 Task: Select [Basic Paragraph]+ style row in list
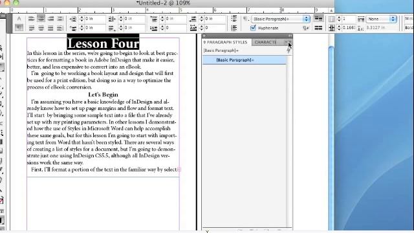(x=245, y=60)
